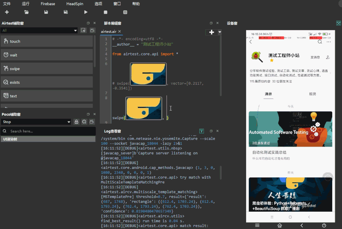Image resolution: width=342 pixels, height=229 pixels.
Task: Click the Log window vertical scrollbar
Action: click(x=220, y=173)
